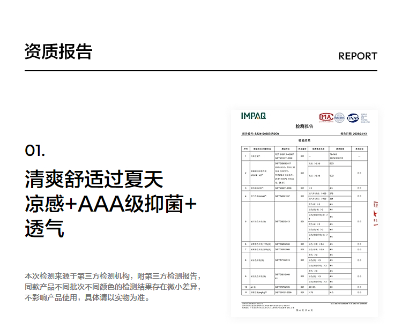Open the test report document thumbnail
The image size is (402, 336).
(x=304, y=214)
